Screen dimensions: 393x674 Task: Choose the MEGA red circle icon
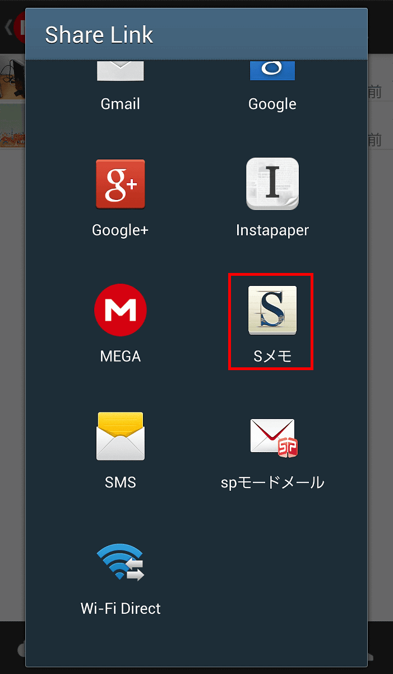121,310
